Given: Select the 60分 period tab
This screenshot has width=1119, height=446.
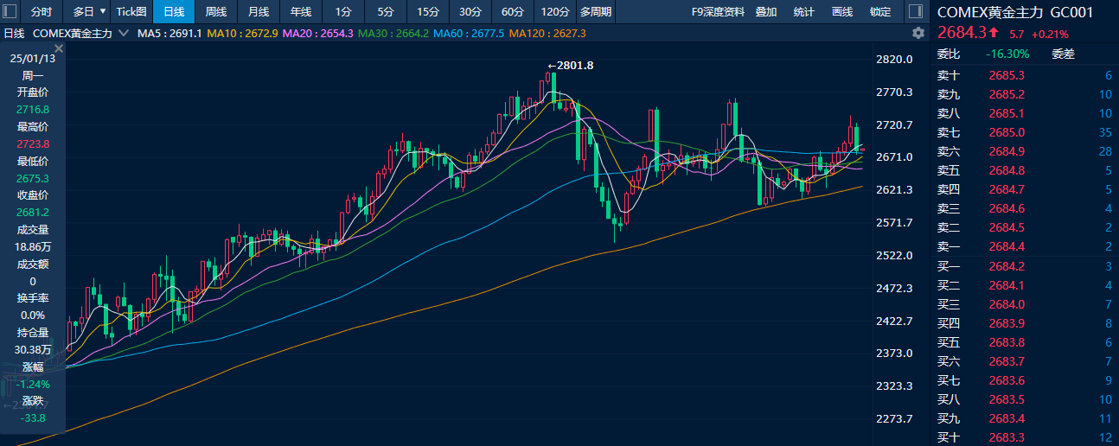Looking at the screenshot, I should tap(513, 12).
